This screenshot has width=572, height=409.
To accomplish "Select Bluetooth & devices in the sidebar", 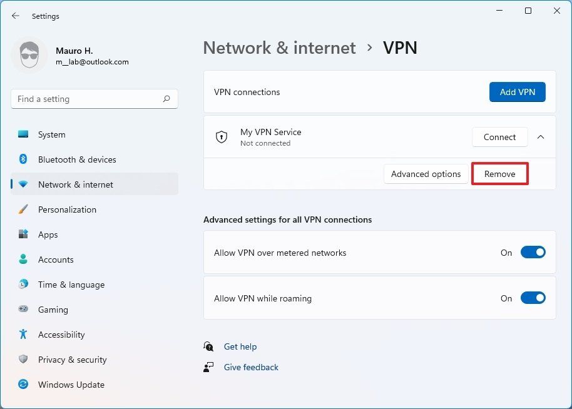I will (x=76, y=159).
